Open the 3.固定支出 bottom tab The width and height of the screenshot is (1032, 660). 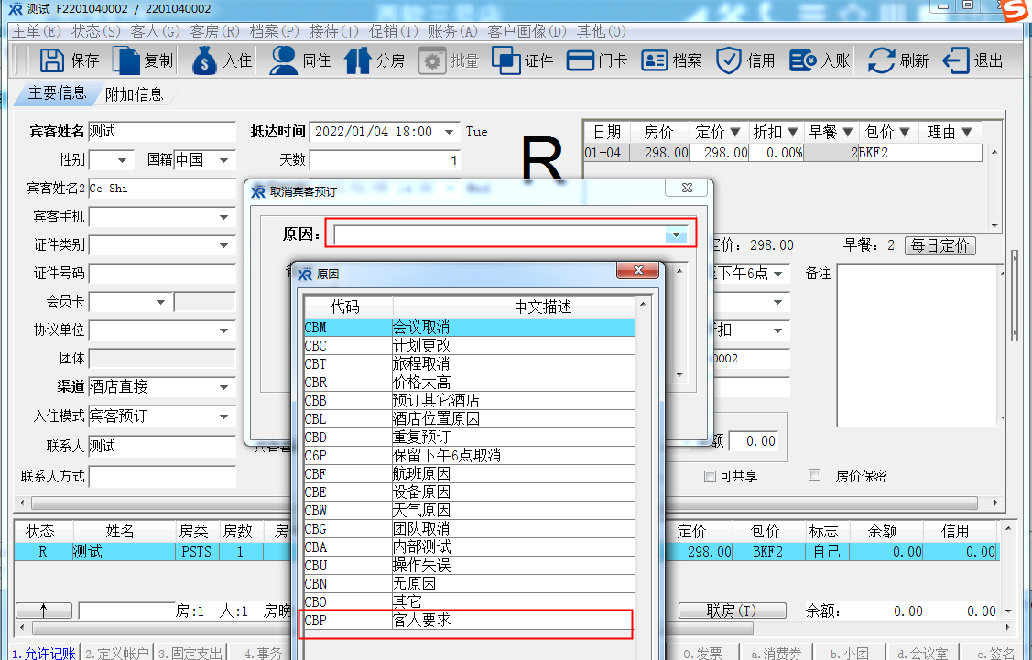pos(190,653)
